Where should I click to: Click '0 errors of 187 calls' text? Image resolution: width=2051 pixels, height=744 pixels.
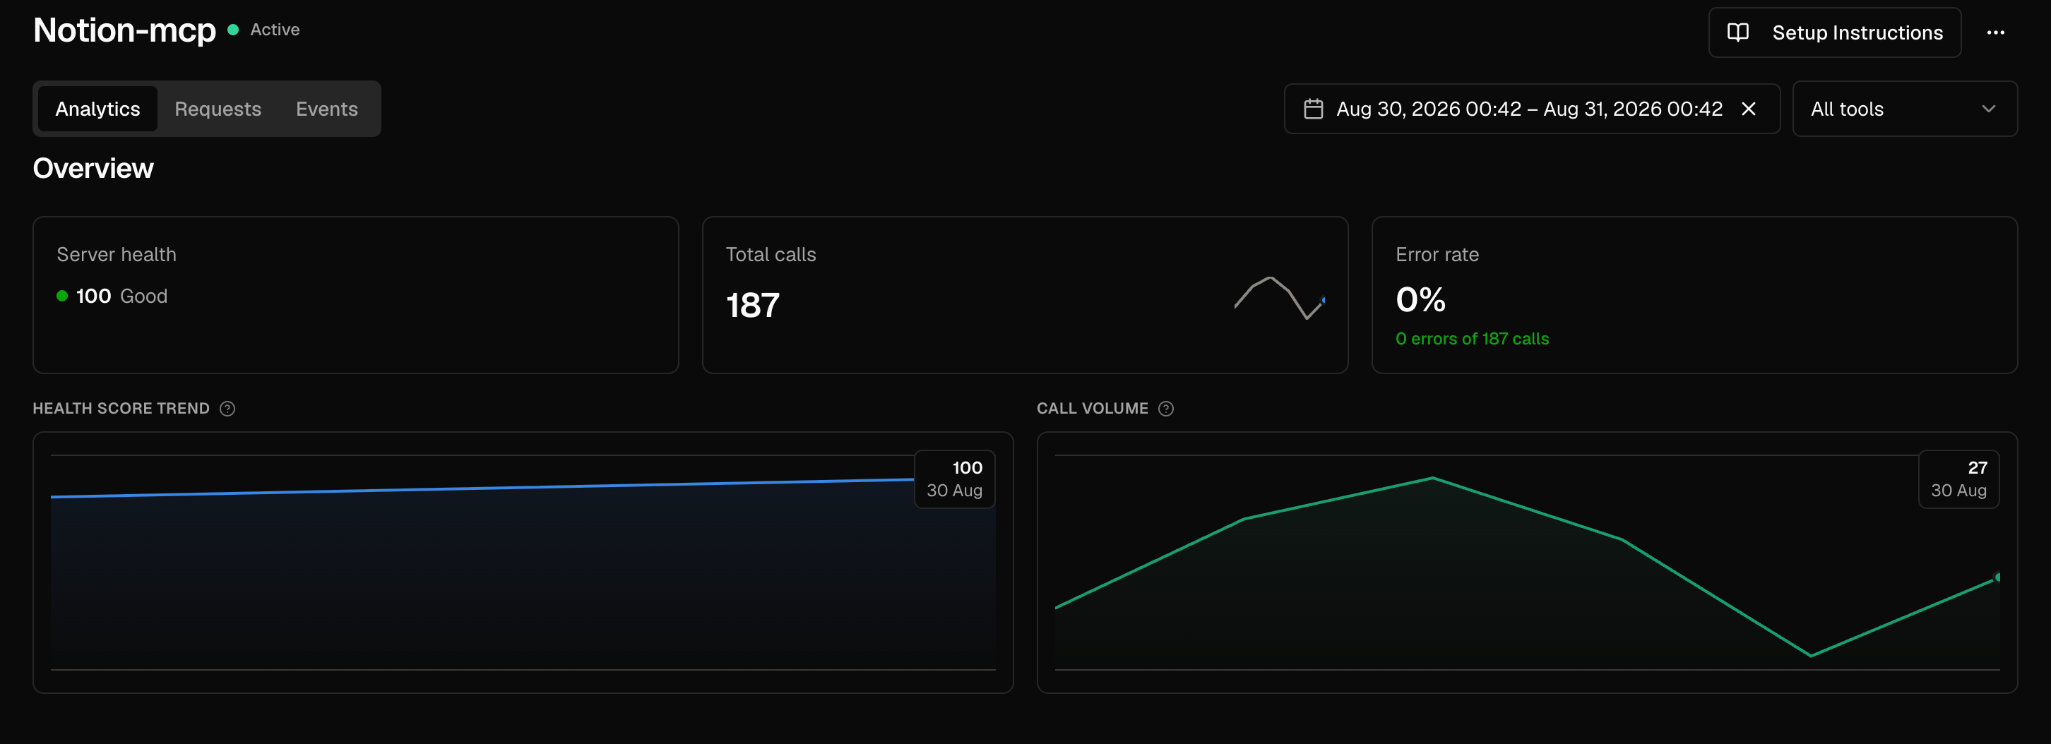[x=1471, y=339]
